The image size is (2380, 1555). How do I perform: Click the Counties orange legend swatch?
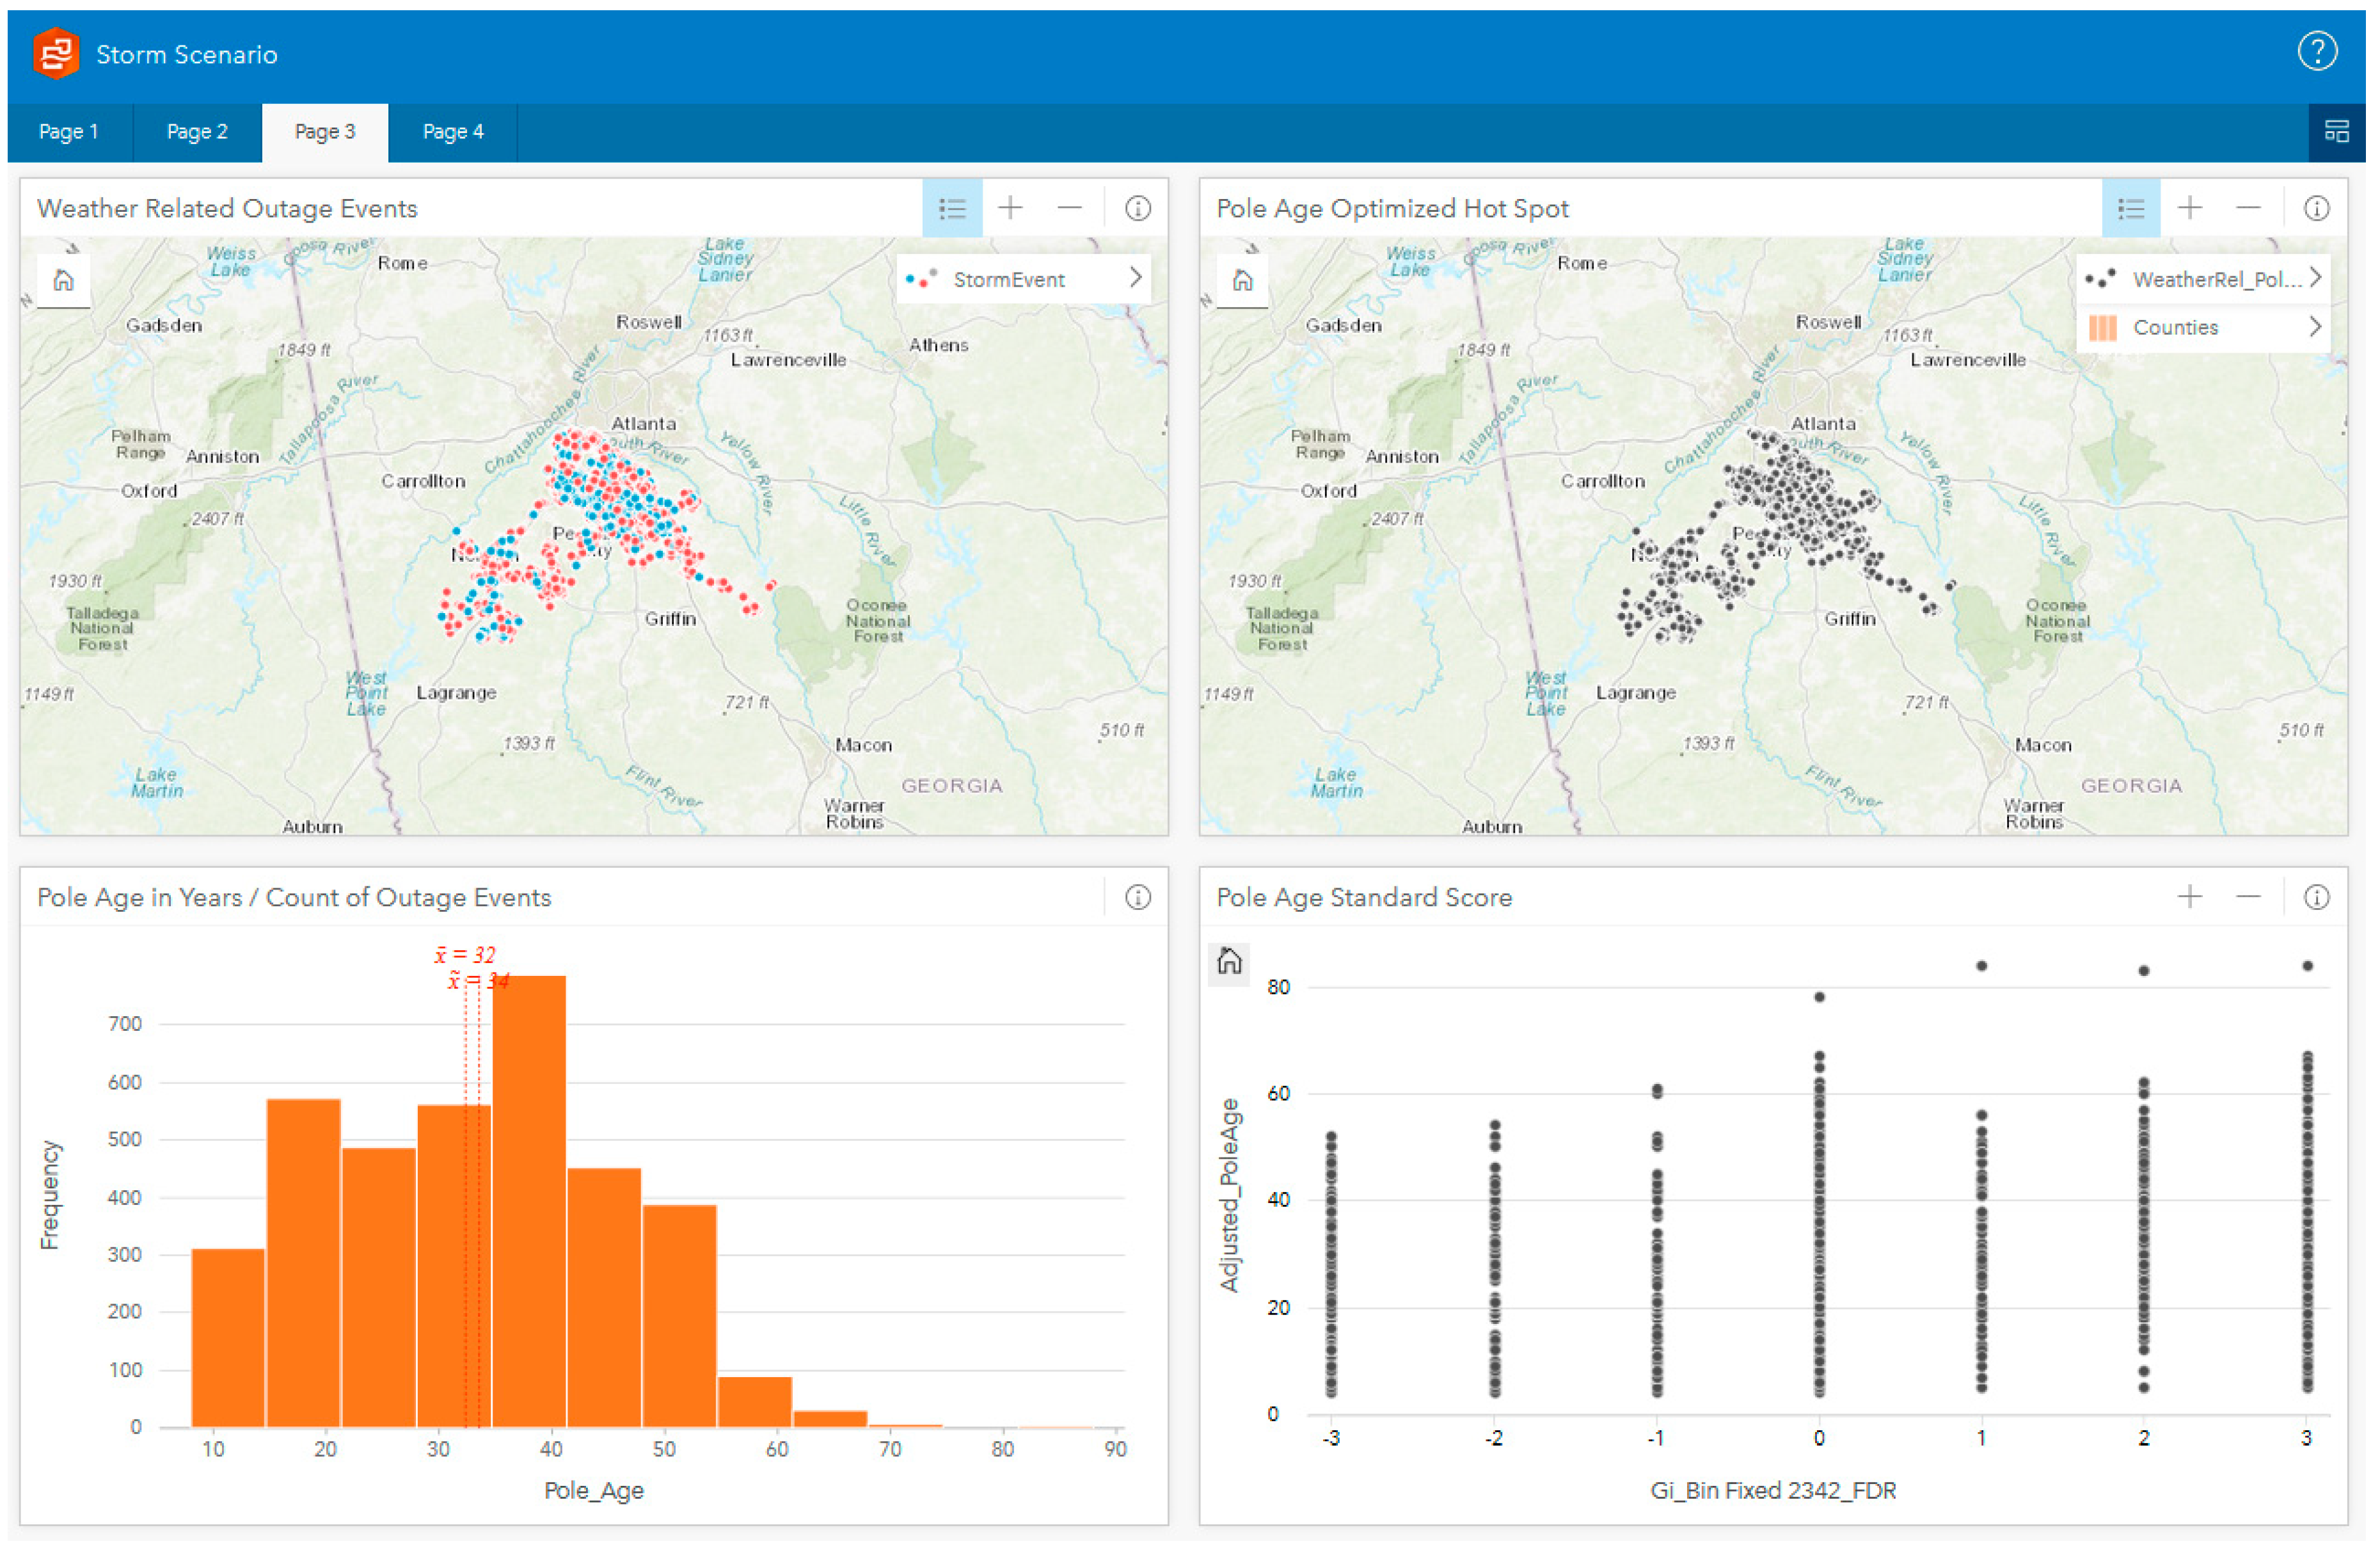pyautogui.click(x=2102, y=327)
